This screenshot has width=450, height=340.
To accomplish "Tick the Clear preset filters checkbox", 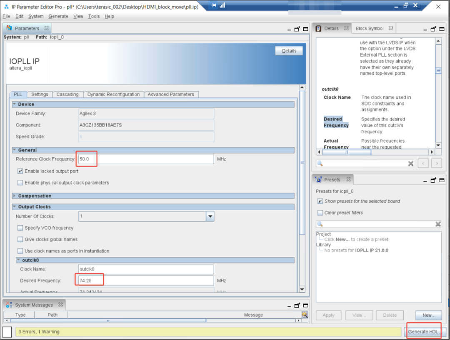I will [x=320, y=213].
